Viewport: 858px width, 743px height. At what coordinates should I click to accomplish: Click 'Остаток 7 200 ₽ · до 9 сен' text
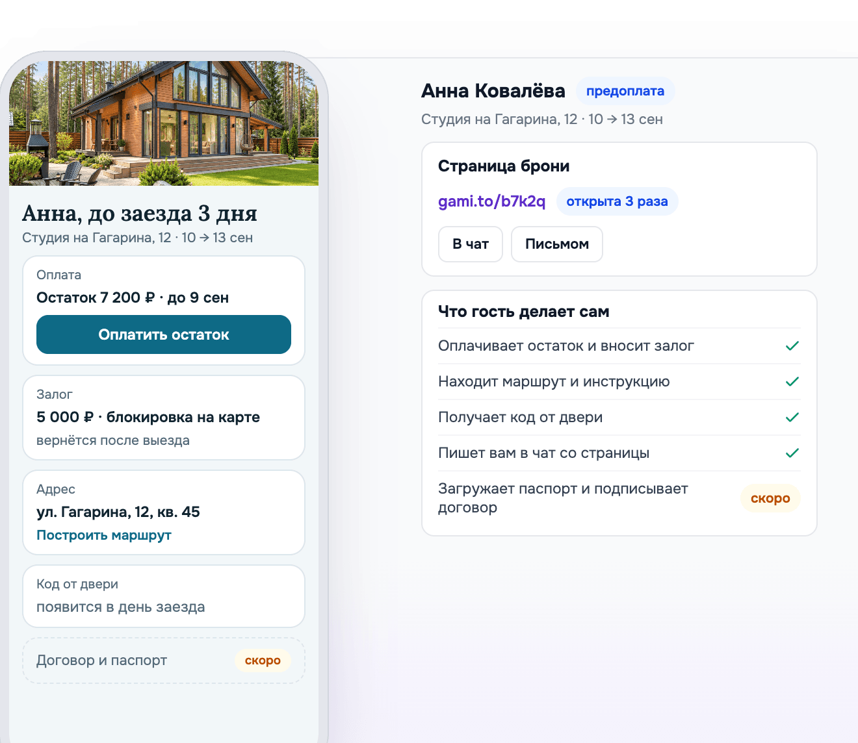(133, 297)
